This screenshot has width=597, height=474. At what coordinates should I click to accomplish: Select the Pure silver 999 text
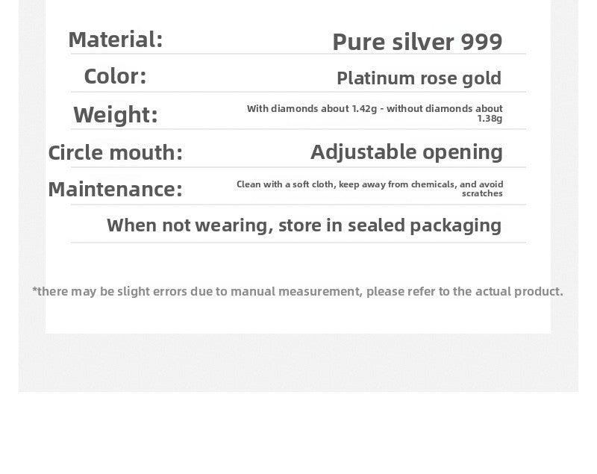click(417, 42)
